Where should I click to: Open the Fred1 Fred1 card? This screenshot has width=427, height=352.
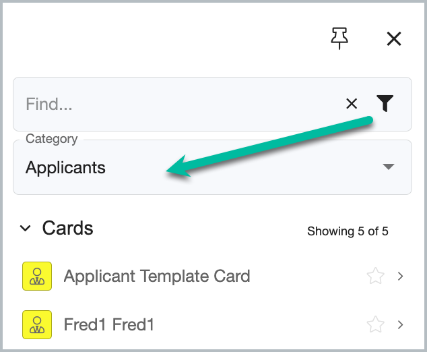(x=212, y=324)
